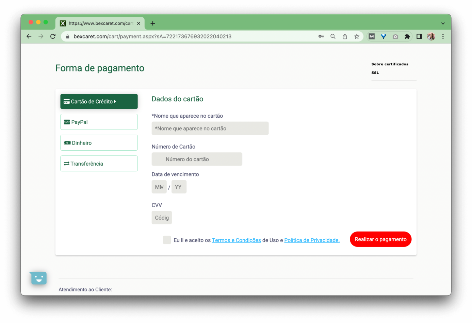
Task: Choose Dinheiro payment option
Action: pyautogui.click(x=99, y=143)
